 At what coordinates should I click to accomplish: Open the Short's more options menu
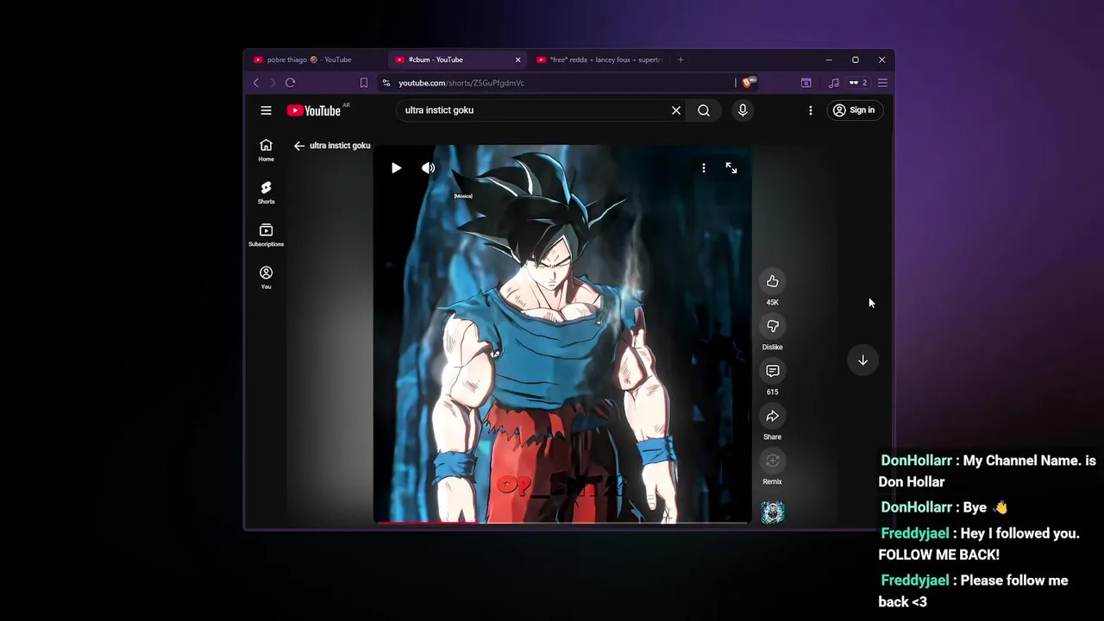pos(704,168)
